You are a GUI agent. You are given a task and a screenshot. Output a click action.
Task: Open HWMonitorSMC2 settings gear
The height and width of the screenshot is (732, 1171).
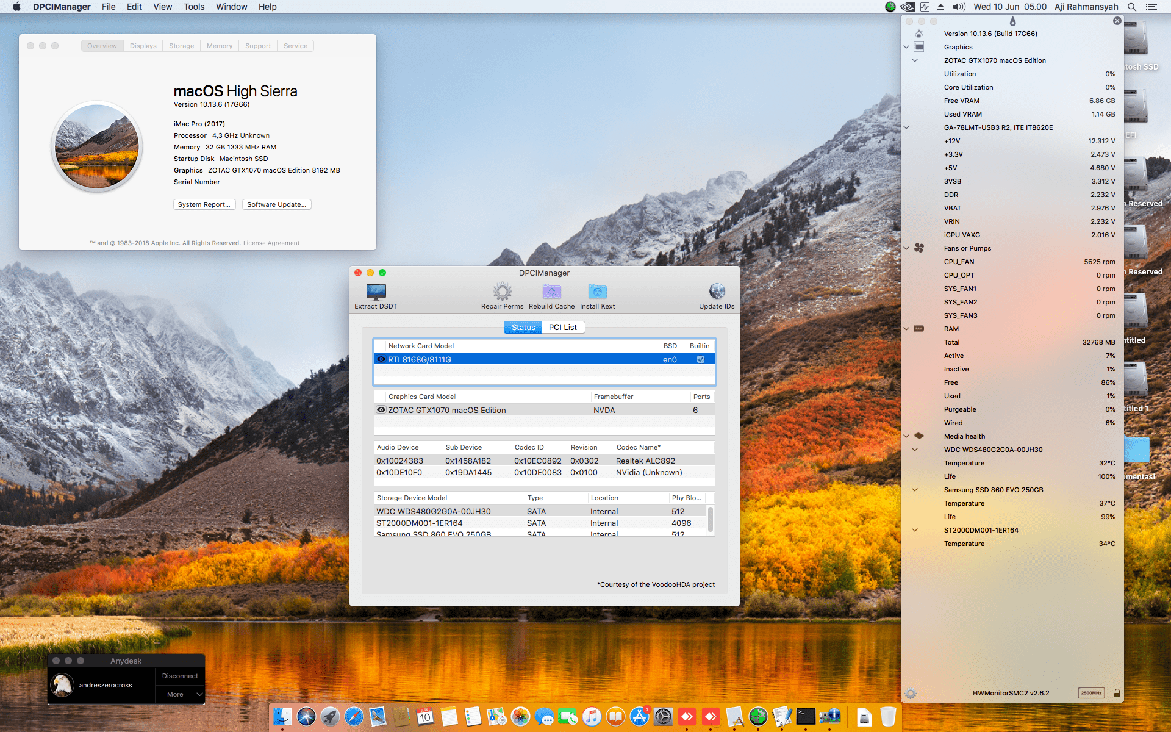(x=911, y=693)
